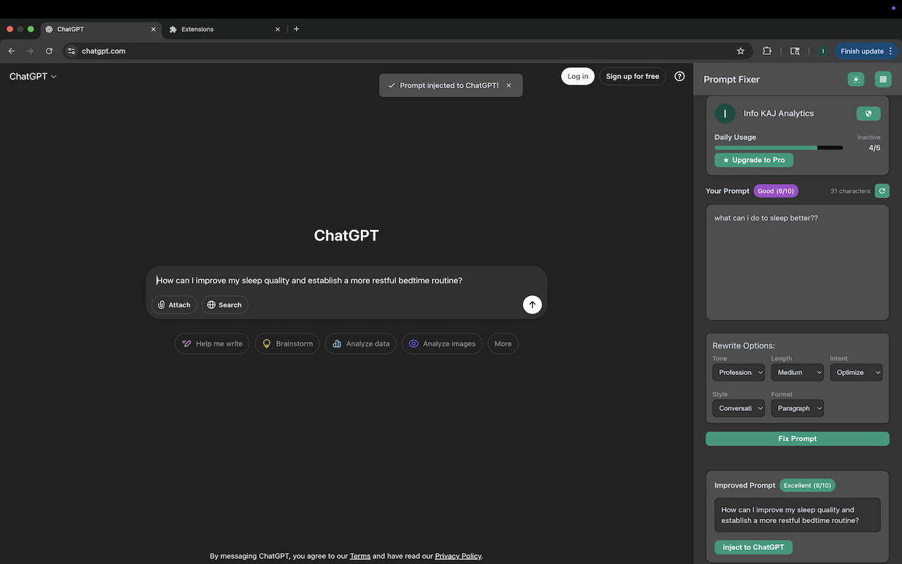Click the address bar URL chatgpt.com
The image size is (902, 564).
tap(104, 51)
